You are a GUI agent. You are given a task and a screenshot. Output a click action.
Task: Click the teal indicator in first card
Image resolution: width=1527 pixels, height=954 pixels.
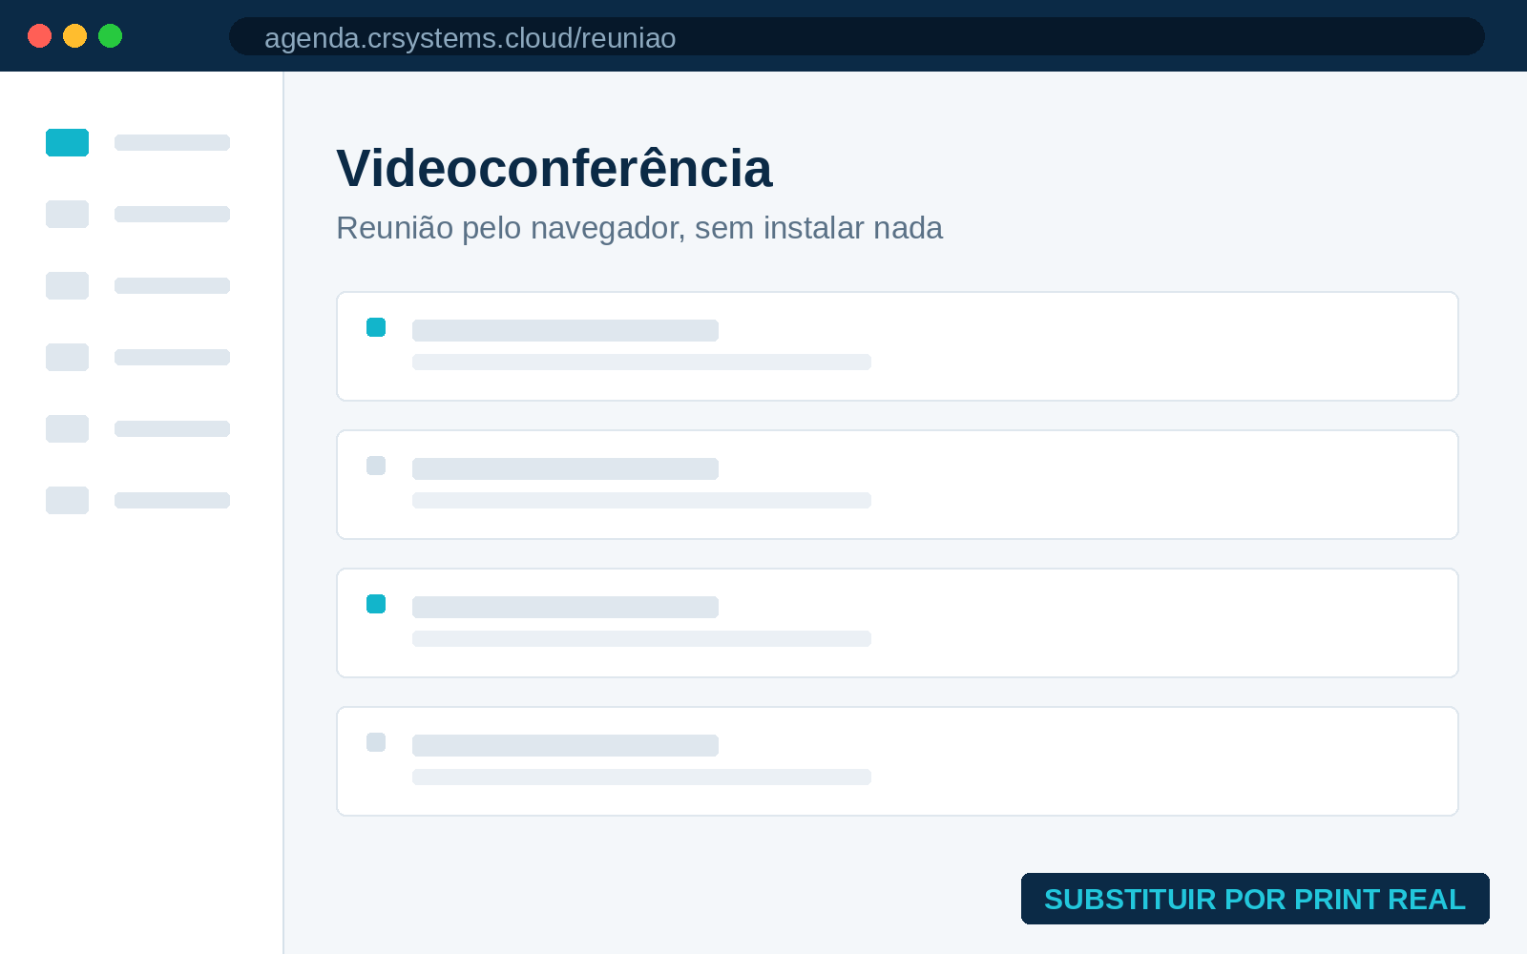(x=376, y=327)
